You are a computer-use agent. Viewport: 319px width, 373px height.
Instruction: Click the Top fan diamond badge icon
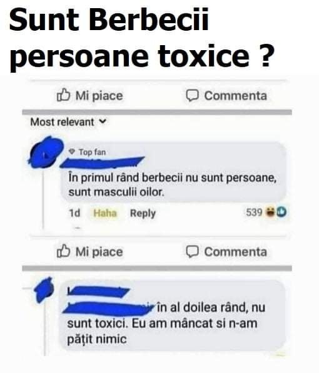pyautogui.click(x=72, y=151)
